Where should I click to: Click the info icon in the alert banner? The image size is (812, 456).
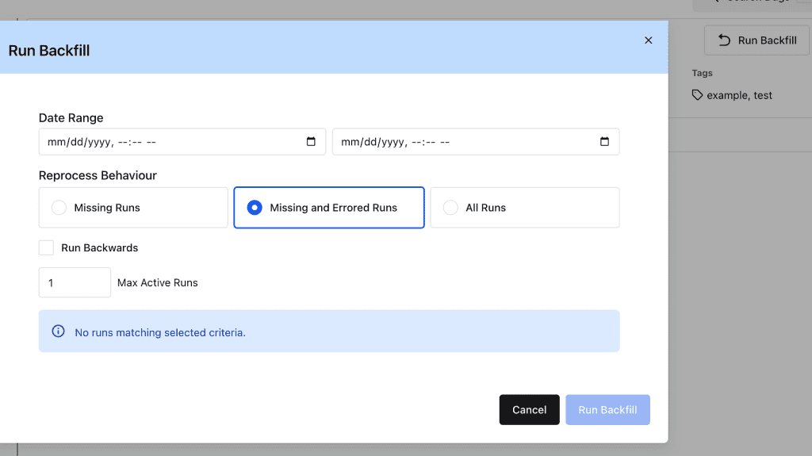(58, 331)
